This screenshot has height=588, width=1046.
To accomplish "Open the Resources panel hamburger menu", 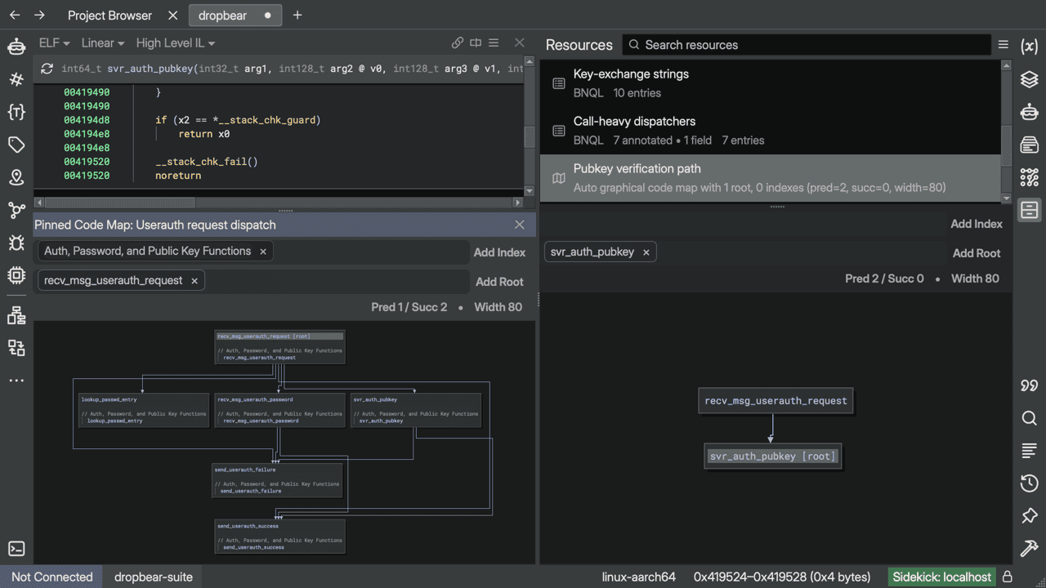I will [1004, 45].
